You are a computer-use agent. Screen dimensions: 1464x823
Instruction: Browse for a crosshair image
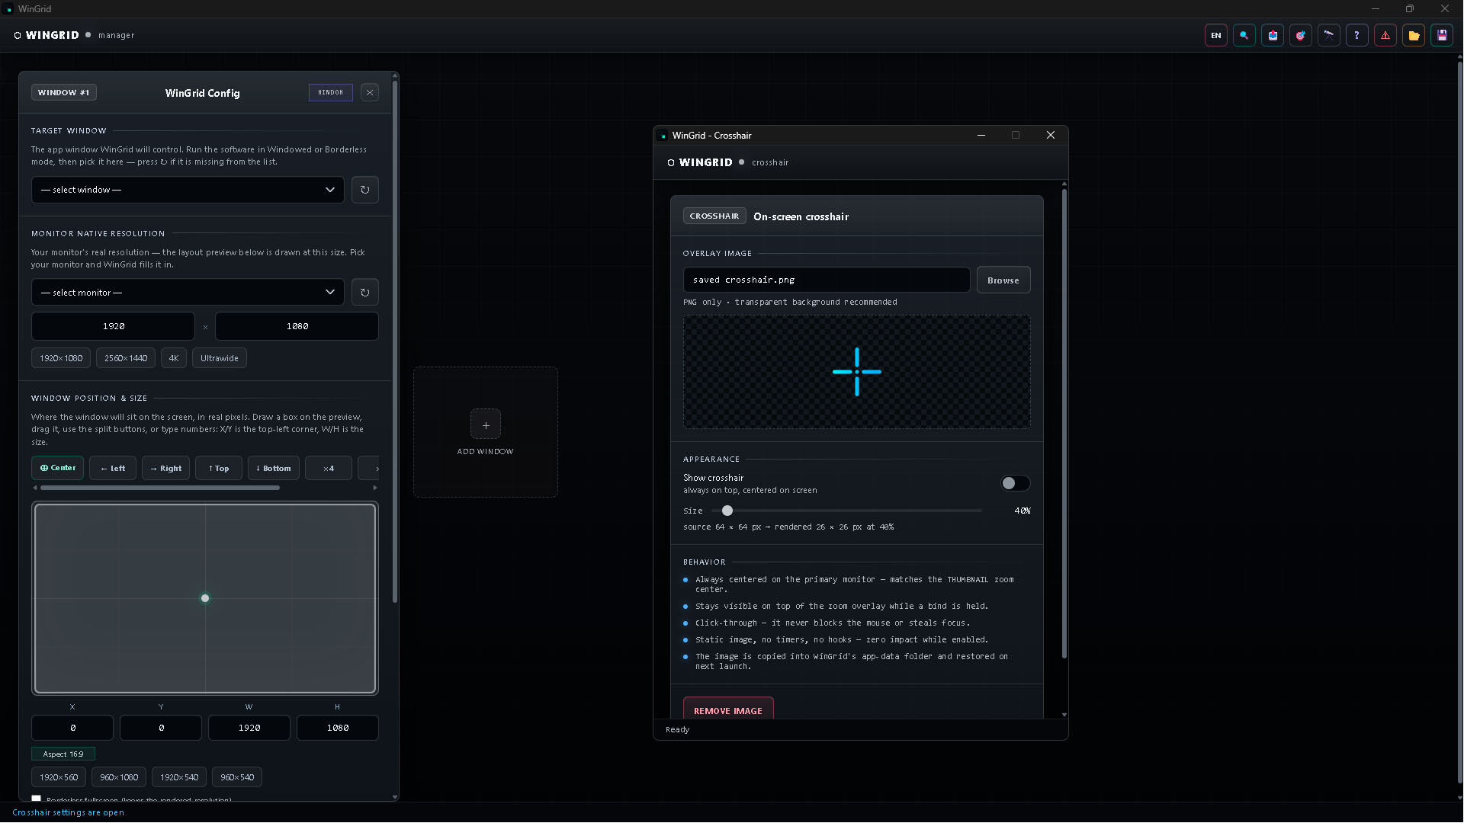(x=1003, y=280)
